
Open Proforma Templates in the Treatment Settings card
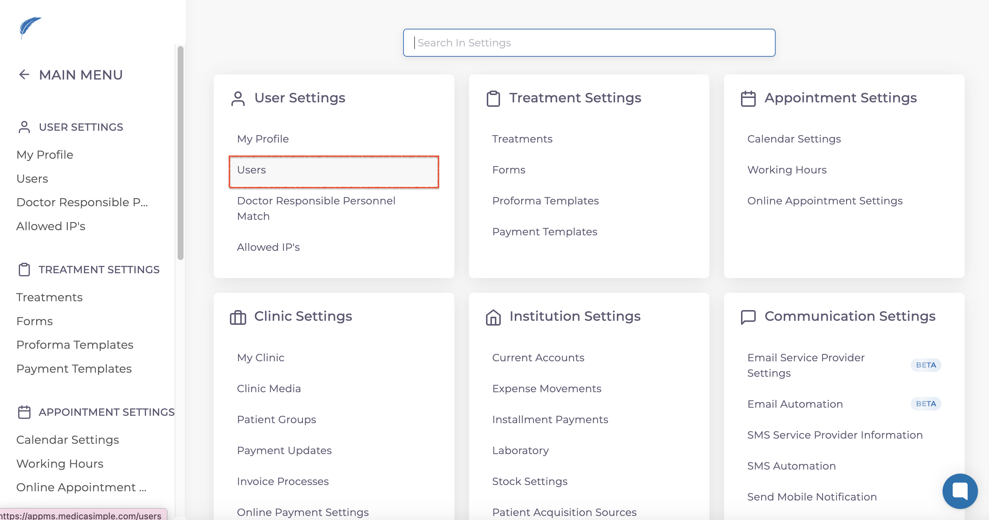(x=545, y=201)
